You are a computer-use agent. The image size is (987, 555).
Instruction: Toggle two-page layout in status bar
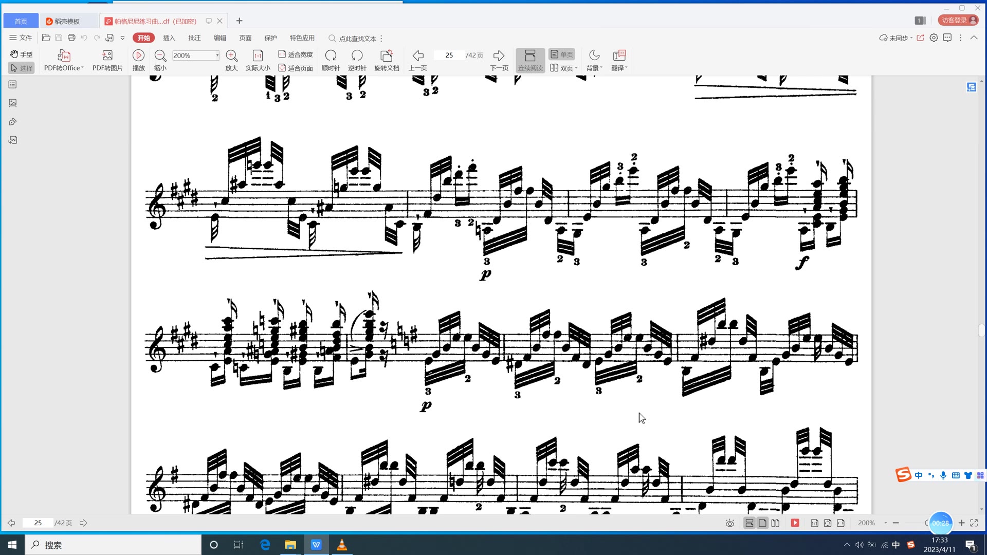tap(775, 523)
